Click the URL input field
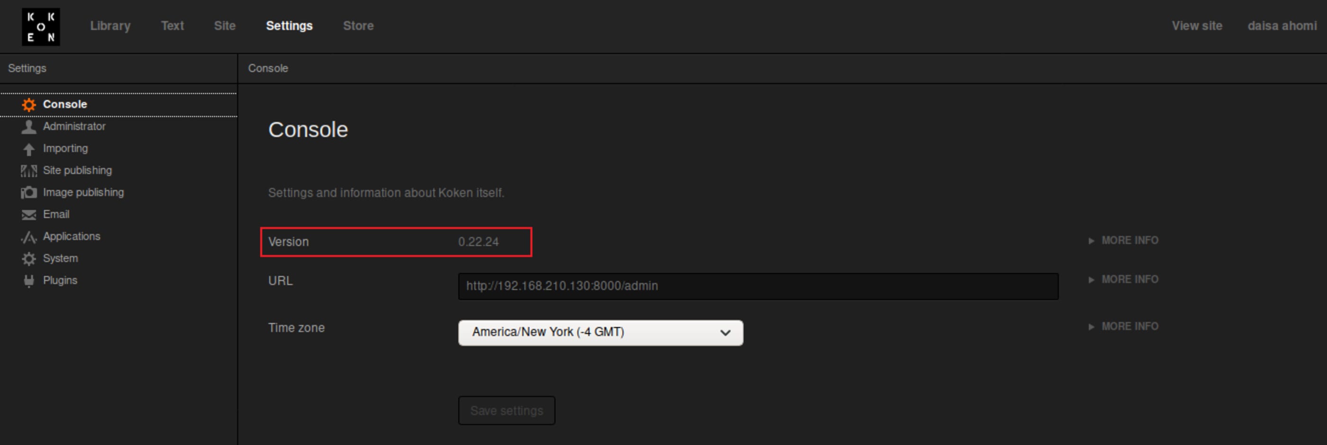Image resolution: width=1327 pixels, height=445 pixels. point(758,286)
